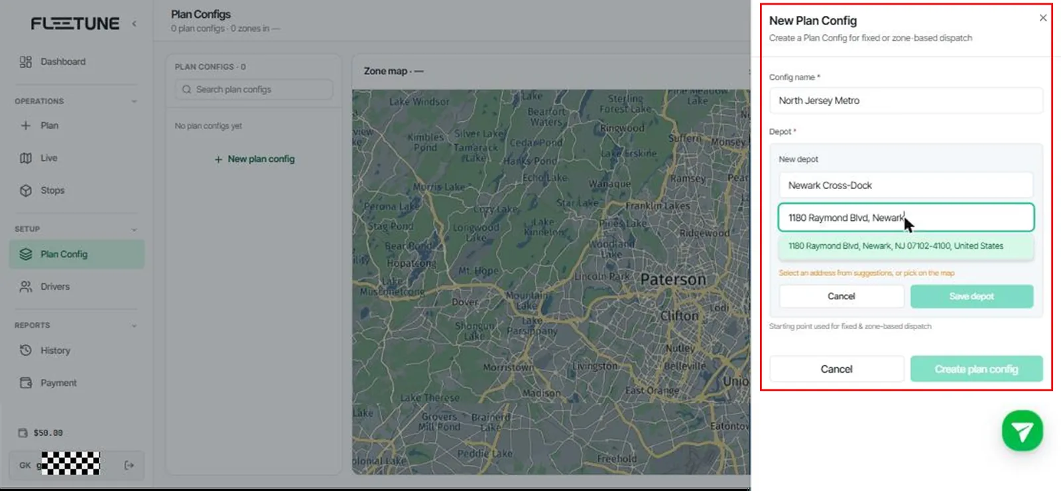The image size is (1061, 491).
Task: Click Clifton on the zone map
Action: 679,316
